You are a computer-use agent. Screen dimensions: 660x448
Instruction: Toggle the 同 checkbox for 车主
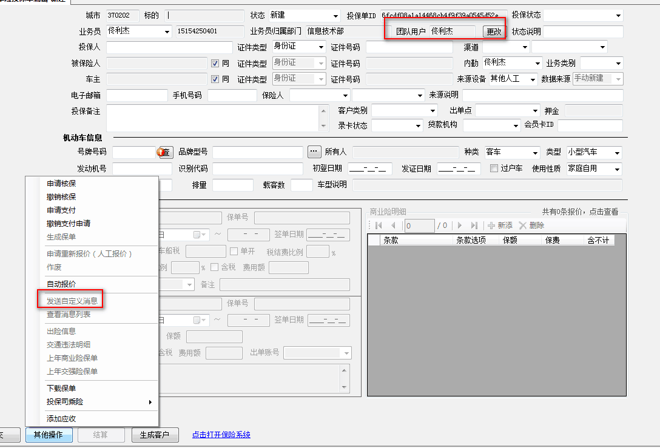point(215,79)
